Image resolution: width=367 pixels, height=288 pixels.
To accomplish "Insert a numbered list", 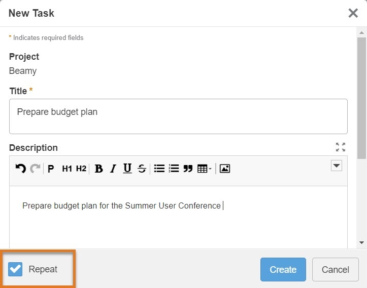I will [x=174, y=169].
